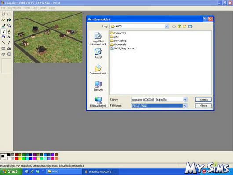
Task: Open the Views menu button
Action: pyautogui.click(x=191, y=26)
